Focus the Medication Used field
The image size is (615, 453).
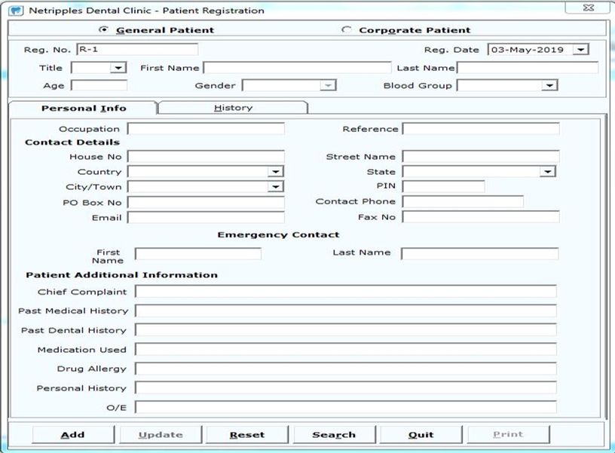(x=345, y=349)
